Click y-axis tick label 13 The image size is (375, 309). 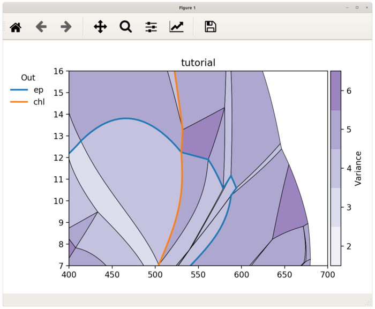tap(58, 136)
